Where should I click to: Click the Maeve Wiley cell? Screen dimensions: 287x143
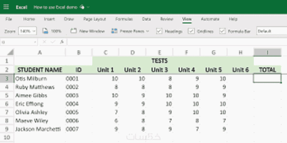(40, 121)
